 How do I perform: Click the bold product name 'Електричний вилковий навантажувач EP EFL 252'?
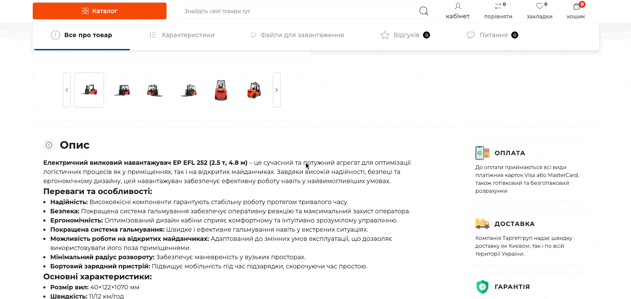(x=125, y=163)
